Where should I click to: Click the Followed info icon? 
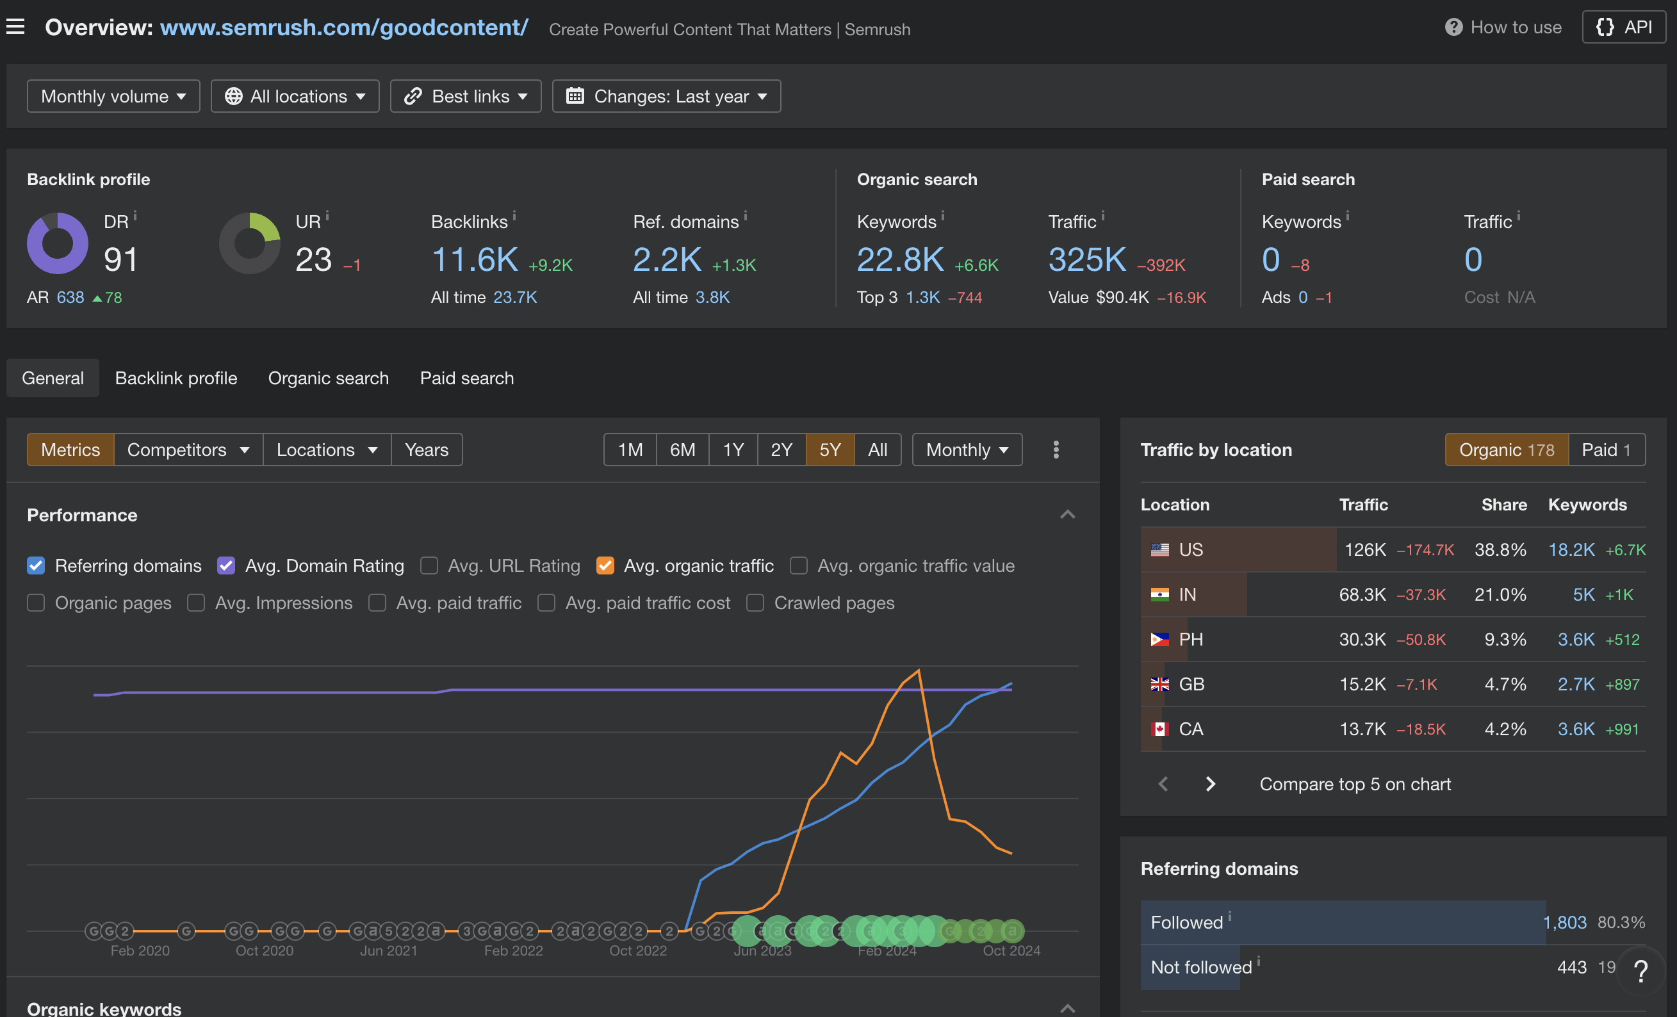point(1229,916)
